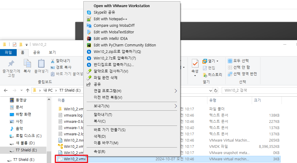Image resolution: width=297 pixels, height=163 pixels.
Task: Expand 연결 프로그램(H) submenu arrow
Action: (x=176, y=91)
